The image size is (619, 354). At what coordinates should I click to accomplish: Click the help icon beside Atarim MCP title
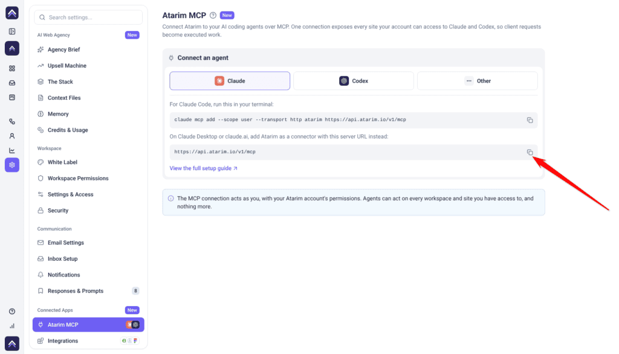(213, 15)
